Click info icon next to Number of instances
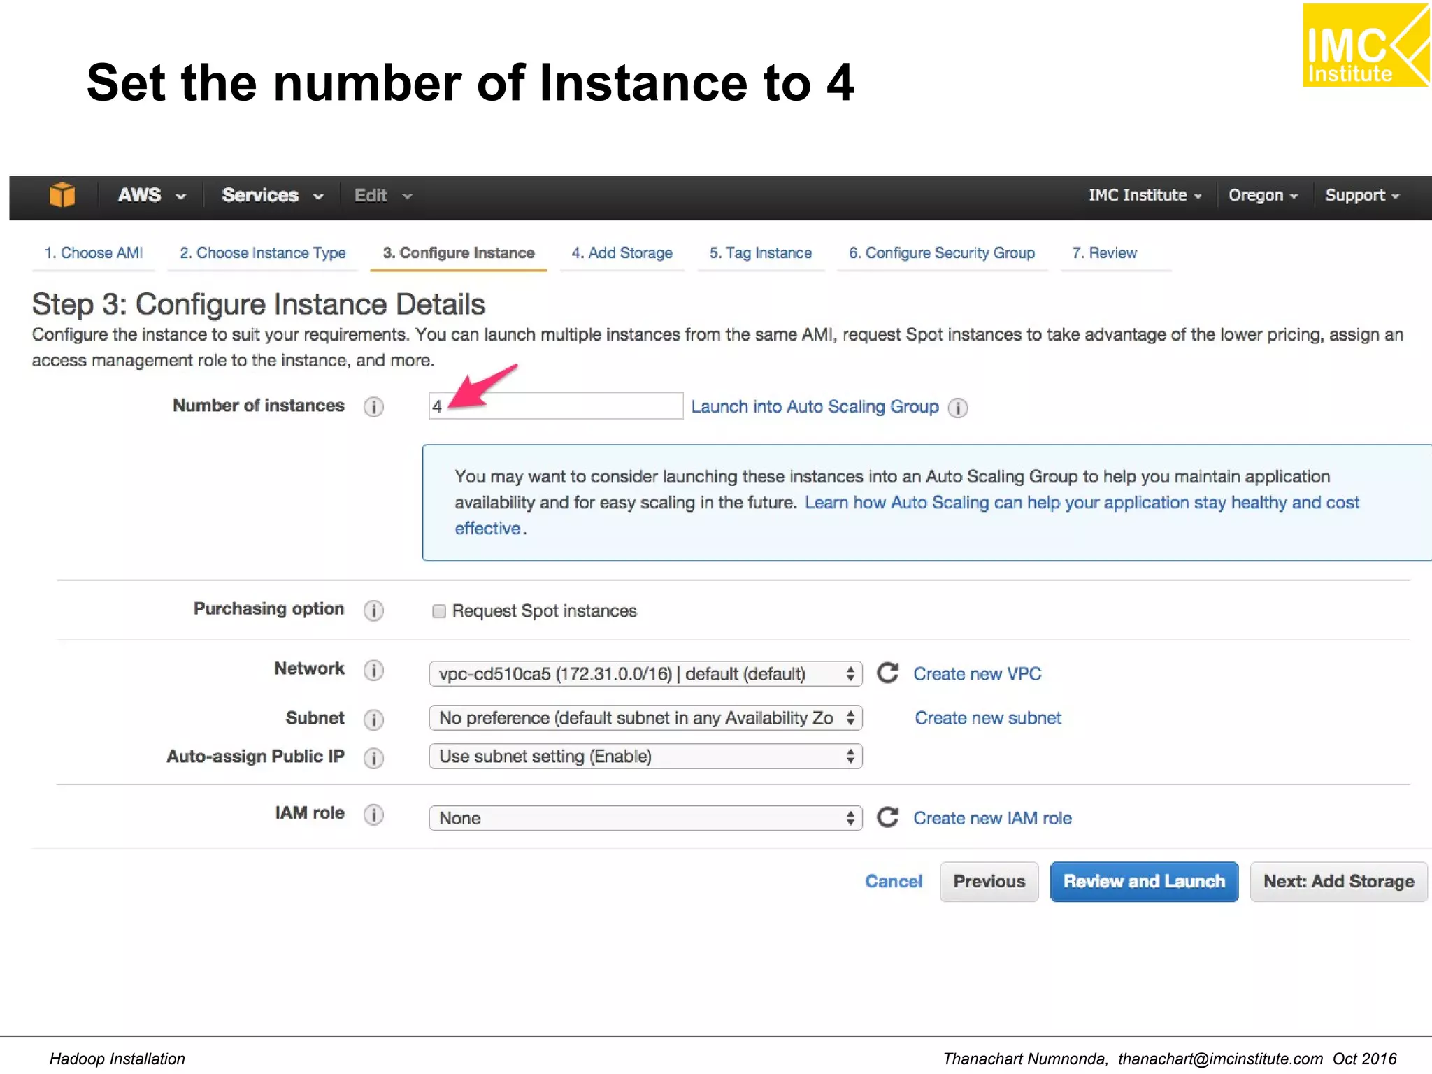The height and width of the screenshot is (1074, 1432). tap(373, 407)
